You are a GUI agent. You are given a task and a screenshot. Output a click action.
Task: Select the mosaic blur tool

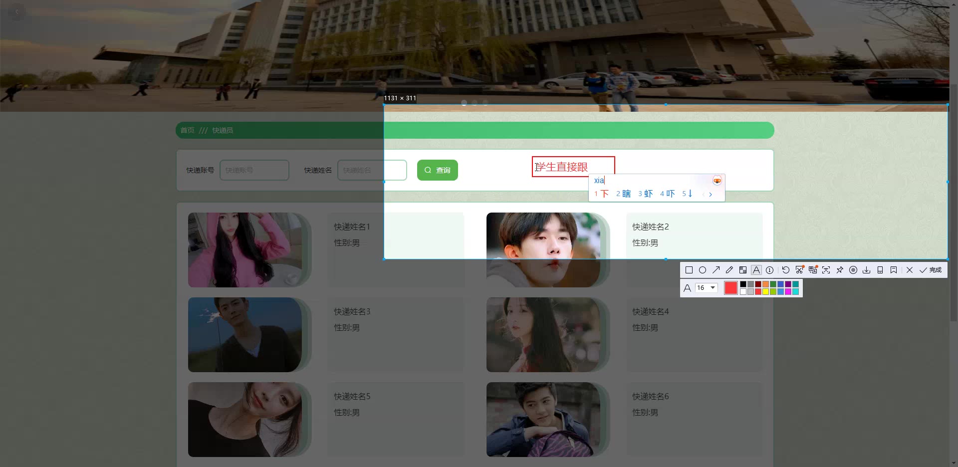(743, 270)
